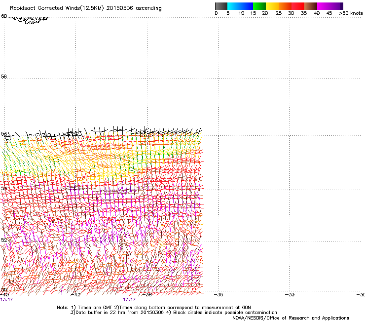
Task: Click the NOAA/NESDIS credit line
Action: click(x=291, y=318)
